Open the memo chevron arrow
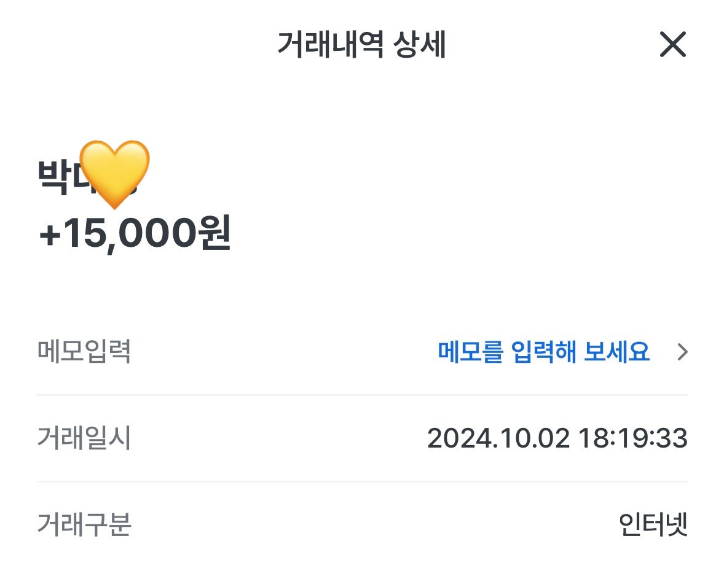 pyautogui.click(x=682, y=352)
